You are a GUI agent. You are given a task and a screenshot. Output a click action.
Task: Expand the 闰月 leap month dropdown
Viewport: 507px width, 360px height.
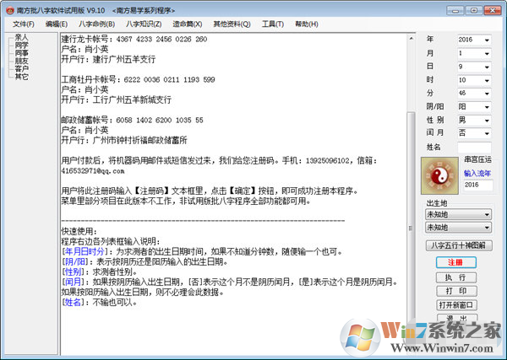pyautogui.click(x=487, y=133)
